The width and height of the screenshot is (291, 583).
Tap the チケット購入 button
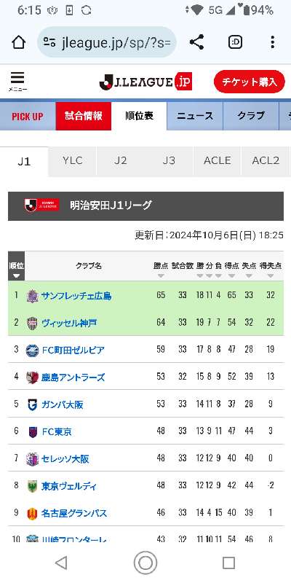pyautogui.click(x=250, y=82)
